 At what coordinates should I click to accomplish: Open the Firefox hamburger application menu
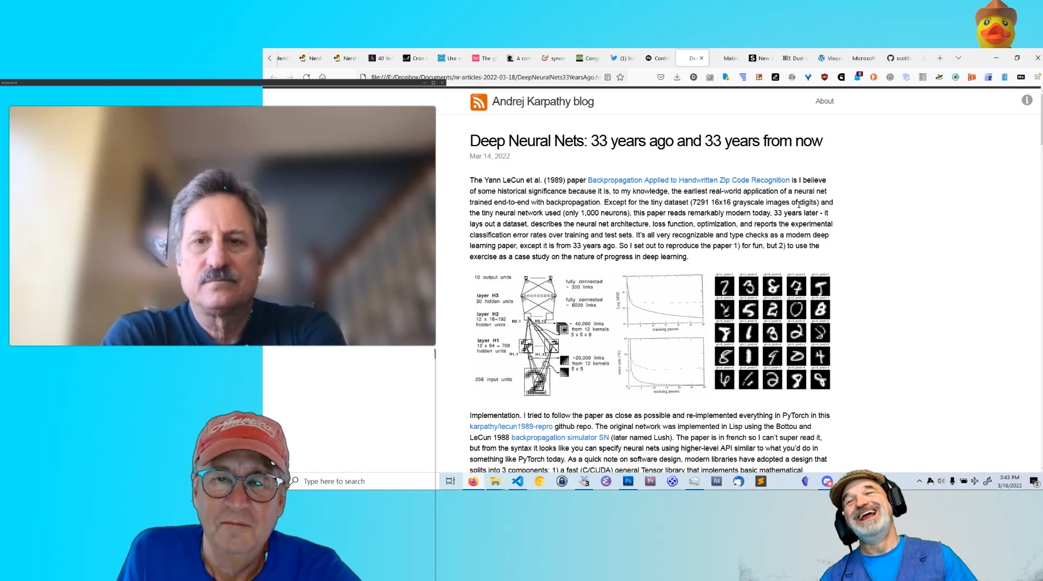[1037, 77]
